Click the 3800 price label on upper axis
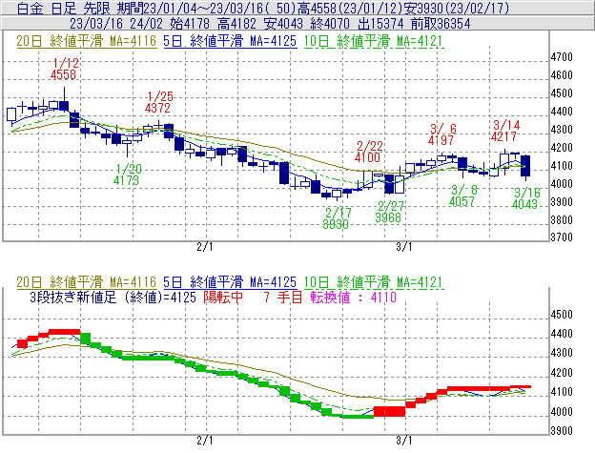This screenshot has height=453, width=595. 562,220
